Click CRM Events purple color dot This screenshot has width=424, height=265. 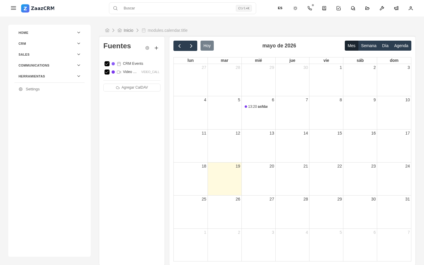[113, 64]
